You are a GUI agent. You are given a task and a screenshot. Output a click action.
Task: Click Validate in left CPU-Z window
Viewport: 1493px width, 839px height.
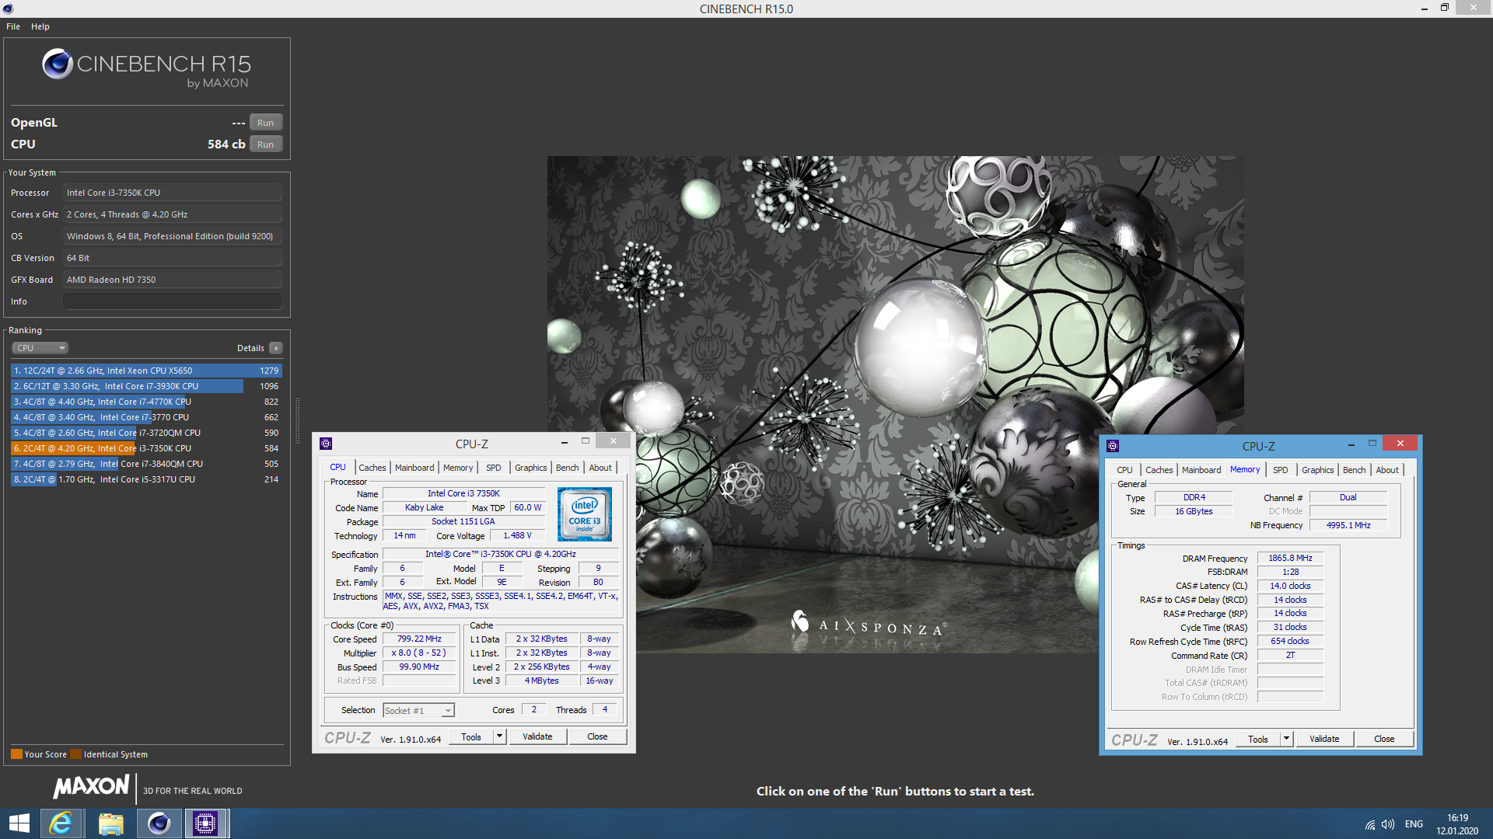click(537, 737)
